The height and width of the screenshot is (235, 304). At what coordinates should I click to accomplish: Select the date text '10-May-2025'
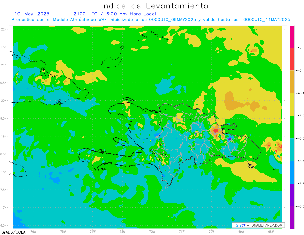32,14
